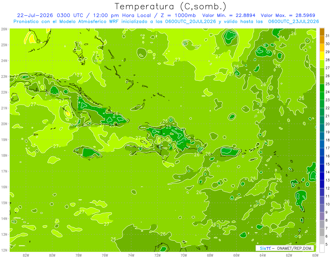Click the latitude label "18N"
Viewport: 335px width, 259px height.
(4, 155)
